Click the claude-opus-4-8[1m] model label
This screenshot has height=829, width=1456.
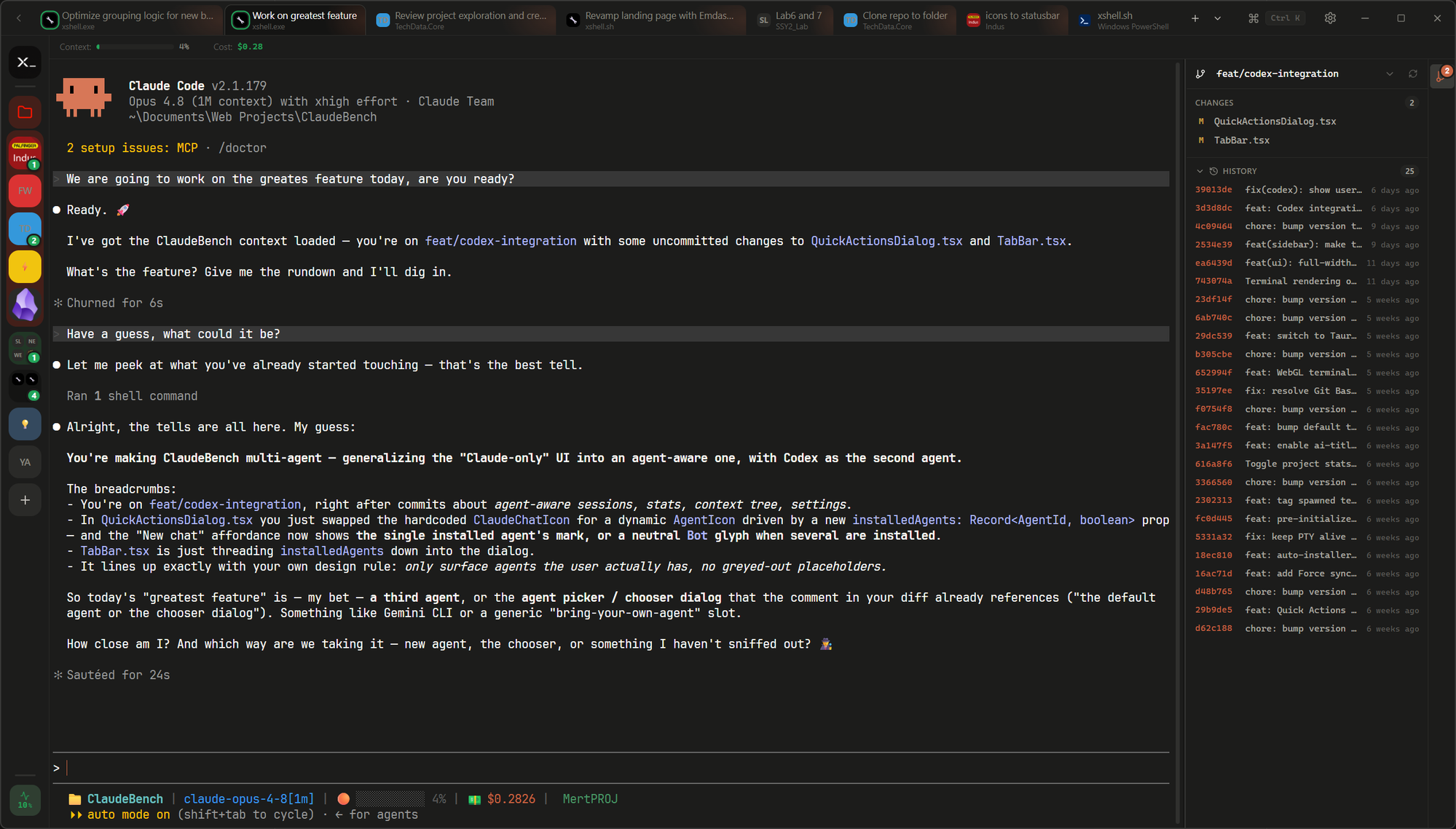click(x=249, y=799)
